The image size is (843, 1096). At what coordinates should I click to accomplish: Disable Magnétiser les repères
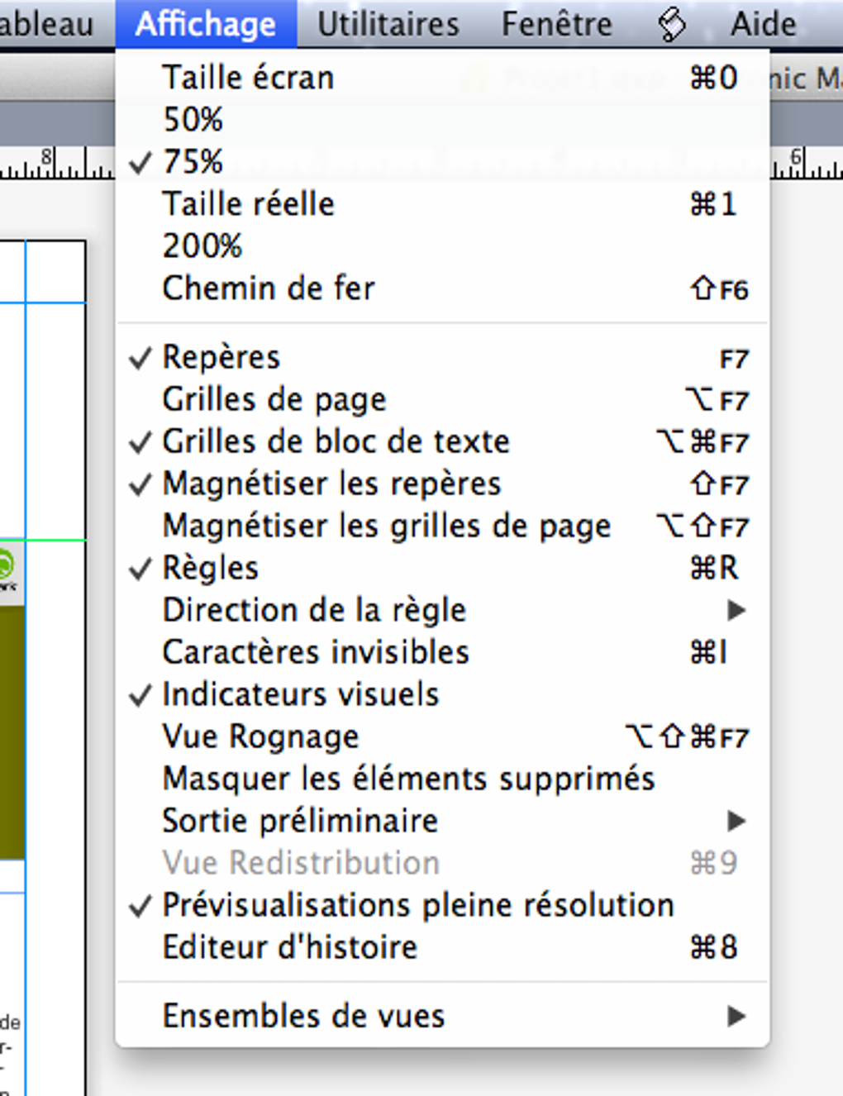pyautogui.click(x=331, y=484)
